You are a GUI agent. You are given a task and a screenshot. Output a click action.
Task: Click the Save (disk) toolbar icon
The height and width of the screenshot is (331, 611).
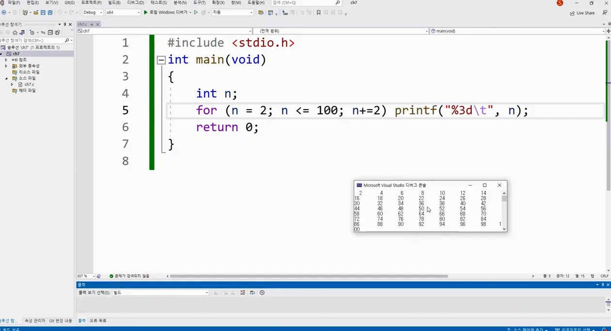pos(43,13)
